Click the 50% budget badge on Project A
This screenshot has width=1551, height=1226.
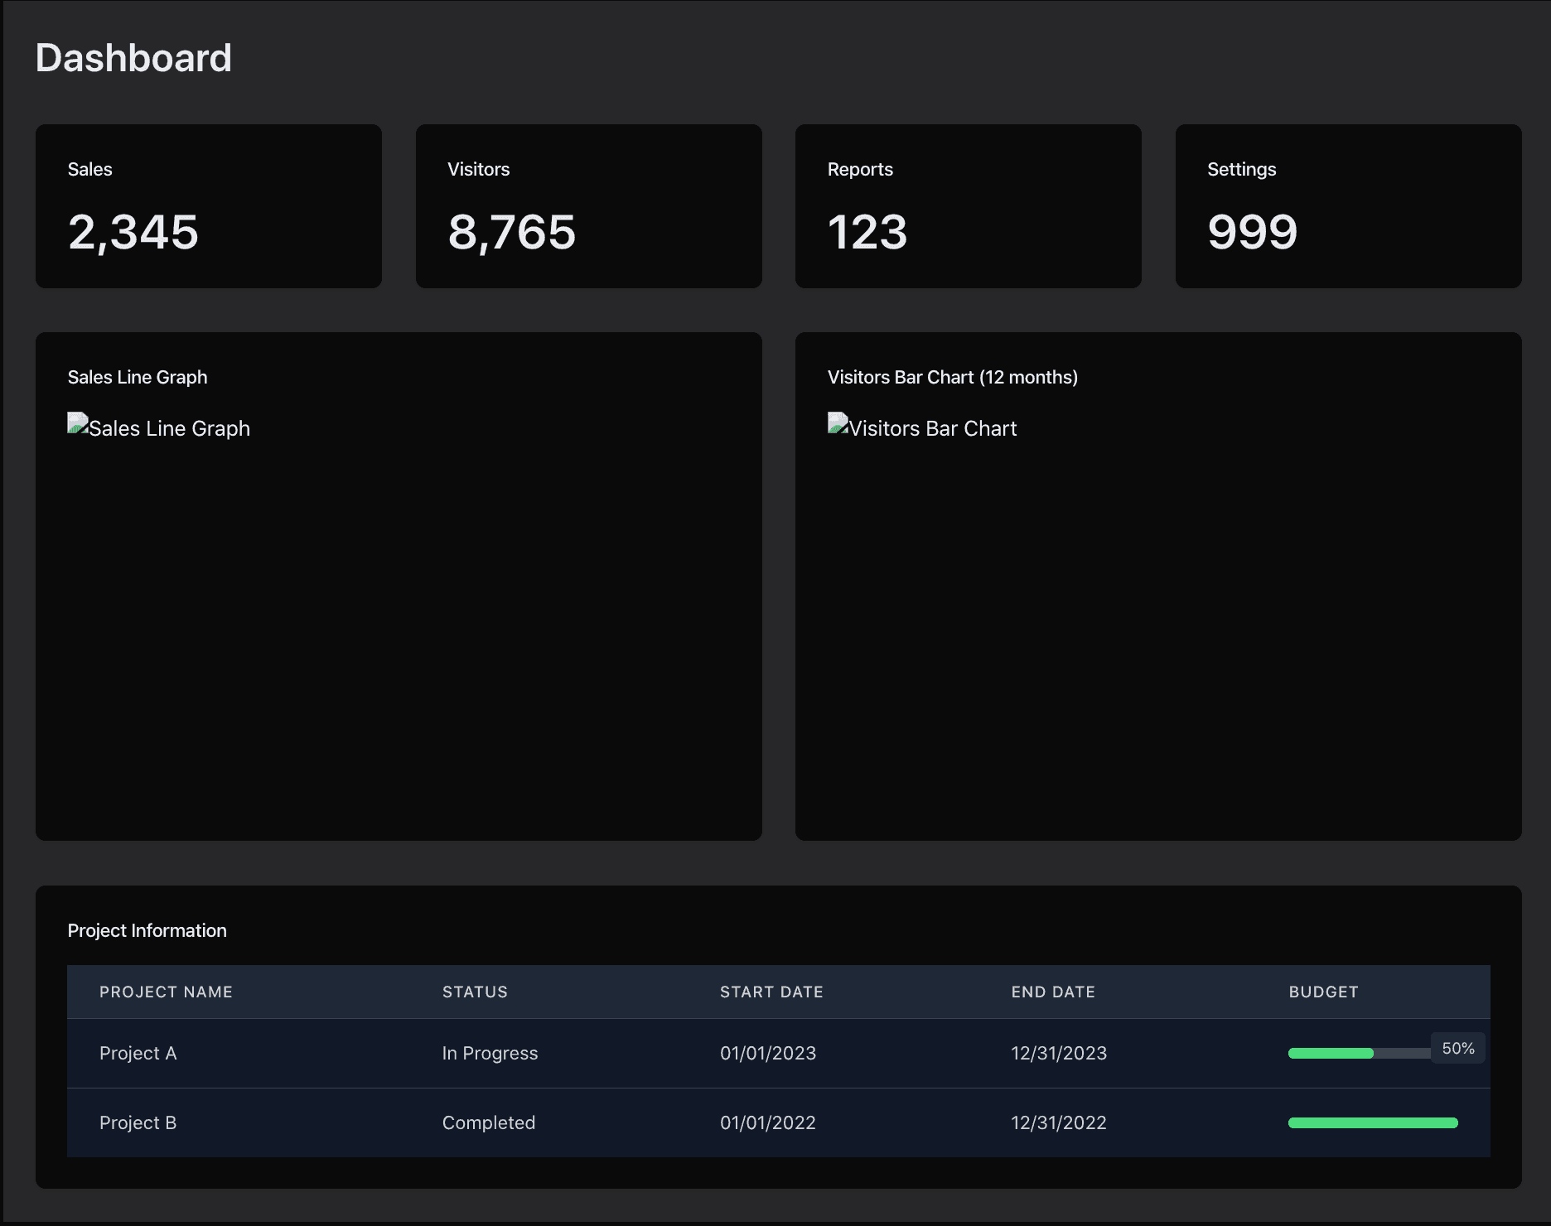coord(1457,1047)
